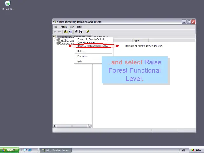Choose Operations Master... from context menu

point(93,42)
